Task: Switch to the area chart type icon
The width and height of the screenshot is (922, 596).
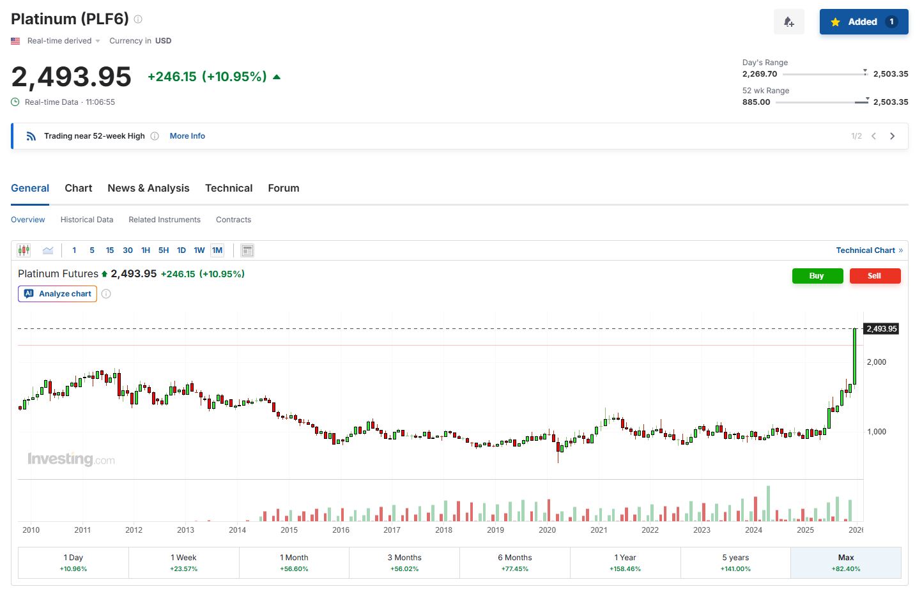Action: click(x=48, y=250)
